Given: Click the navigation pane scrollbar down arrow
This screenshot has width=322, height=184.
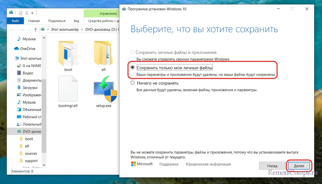Looking at the screenshot, I should point(44,165).
